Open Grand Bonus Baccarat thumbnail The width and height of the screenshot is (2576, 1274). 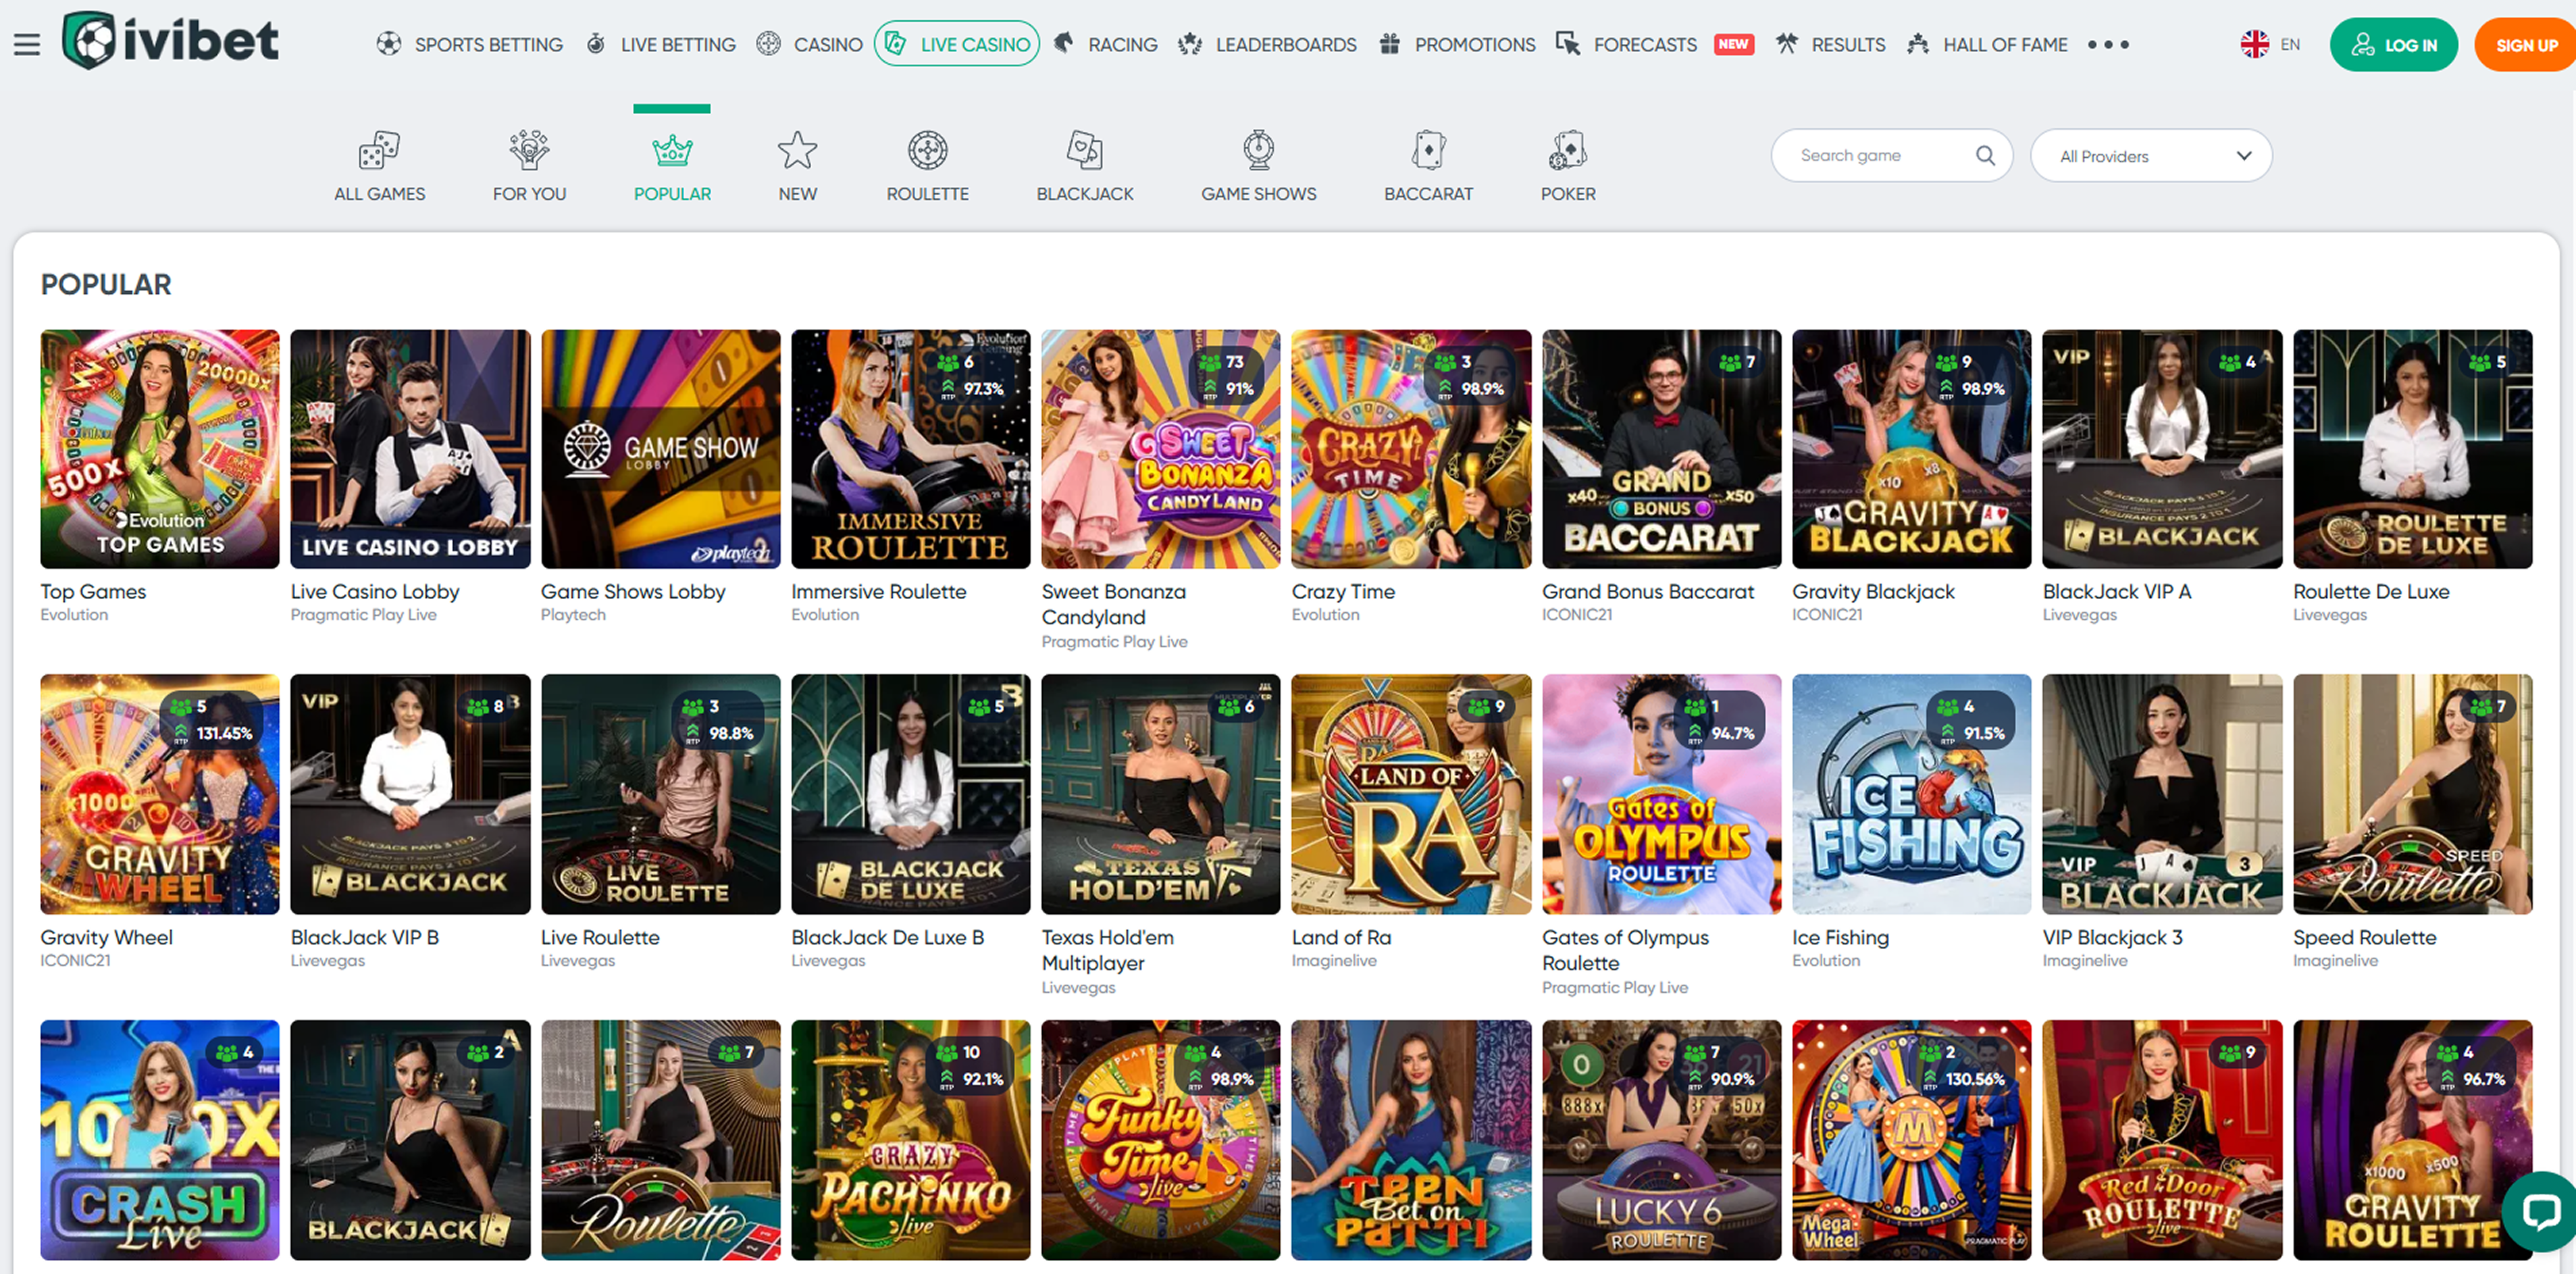pos(1661,449)
